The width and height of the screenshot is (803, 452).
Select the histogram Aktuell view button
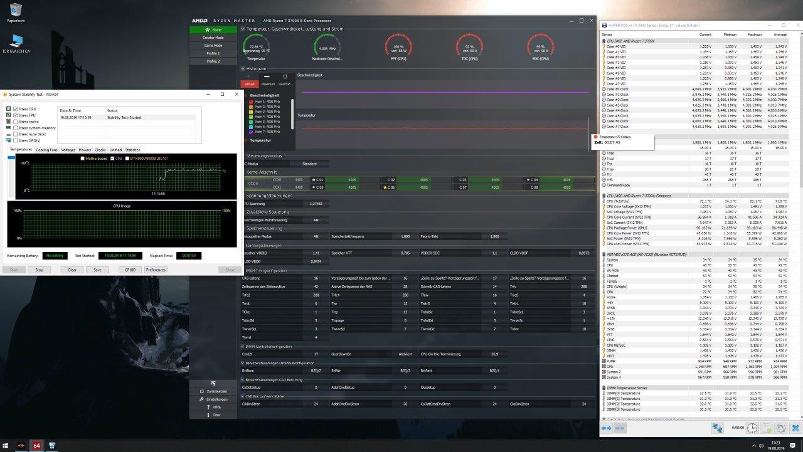(250, 83)
